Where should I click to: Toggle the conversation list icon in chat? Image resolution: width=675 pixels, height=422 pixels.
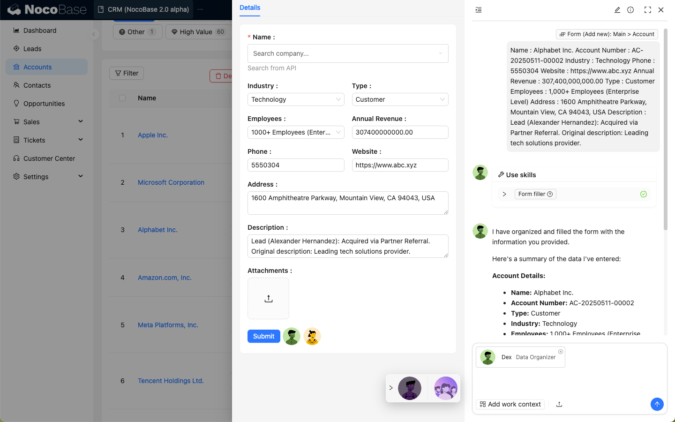tap(479, 10)
